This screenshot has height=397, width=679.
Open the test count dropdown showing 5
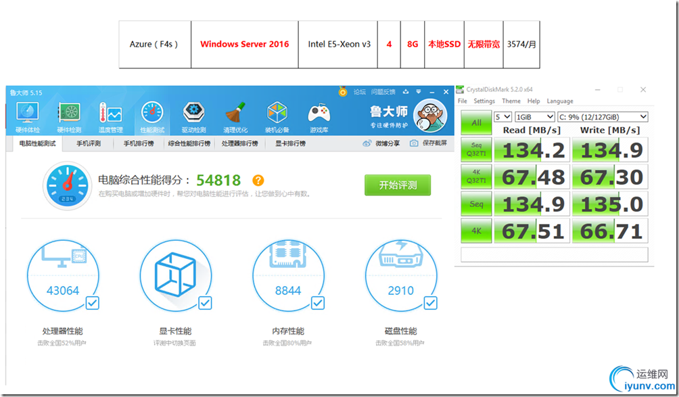click(x=502, y=117)
